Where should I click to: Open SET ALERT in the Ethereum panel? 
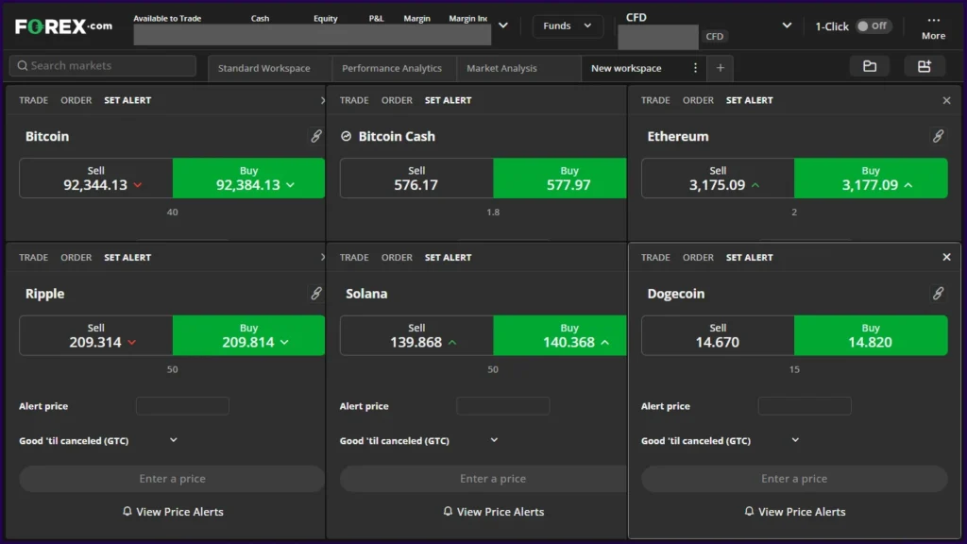tap(749, 99)
